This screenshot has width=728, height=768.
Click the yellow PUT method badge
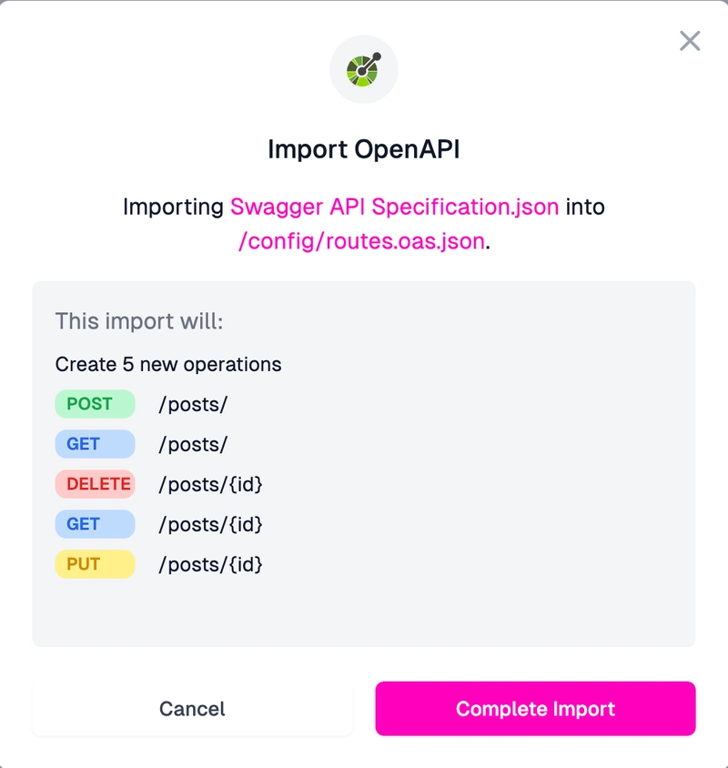point(95,564)
